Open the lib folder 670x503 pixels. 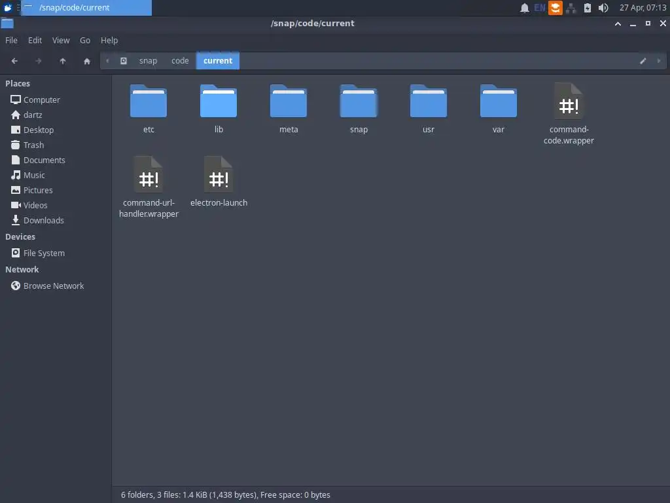[219, 102]
